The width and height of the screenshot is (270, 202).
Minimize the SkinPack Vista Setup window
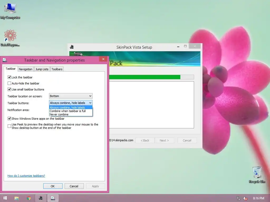[178, 46]
